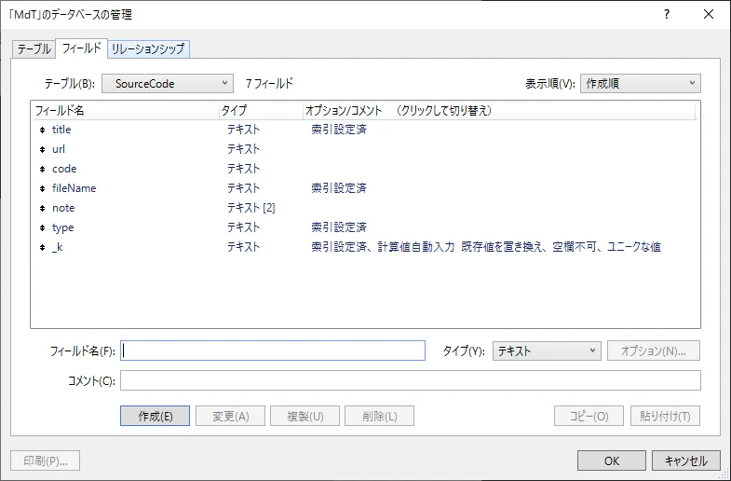
Task: Click the 印刷(P)... button
Action: click(x=46, y=460)
